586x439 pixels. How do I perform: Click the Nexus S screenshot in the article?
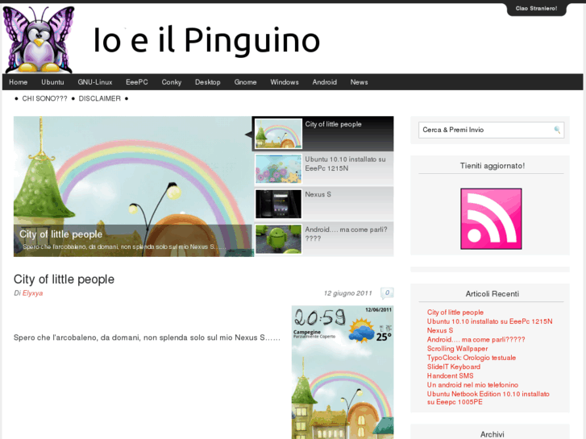pos(343,372)
